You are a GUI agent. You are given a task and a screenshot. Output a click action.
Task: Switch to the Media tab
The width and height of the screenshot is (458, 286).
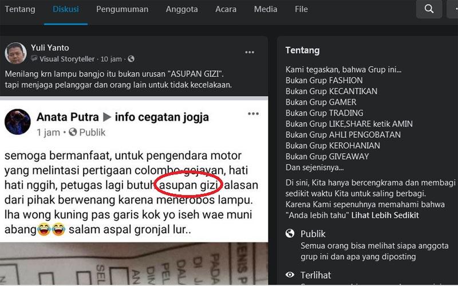click(x=266, y=9)
